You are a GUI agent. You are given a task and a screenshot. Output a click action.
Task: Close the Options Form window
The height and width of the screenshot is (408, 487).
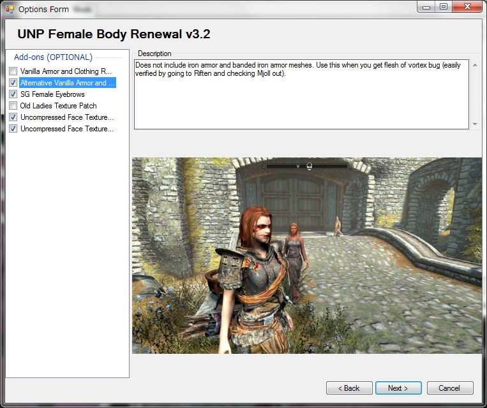467,7
